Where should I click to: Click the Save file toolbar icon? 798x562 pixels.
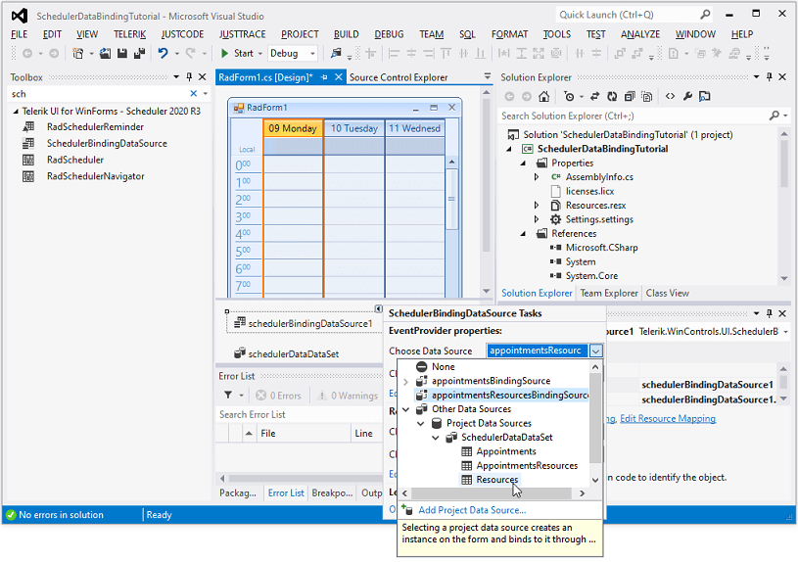click(x=122, y=53)
